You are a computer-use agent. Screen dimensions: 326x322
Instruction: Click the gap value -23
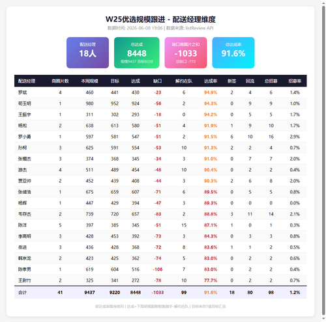pos(158,92)
